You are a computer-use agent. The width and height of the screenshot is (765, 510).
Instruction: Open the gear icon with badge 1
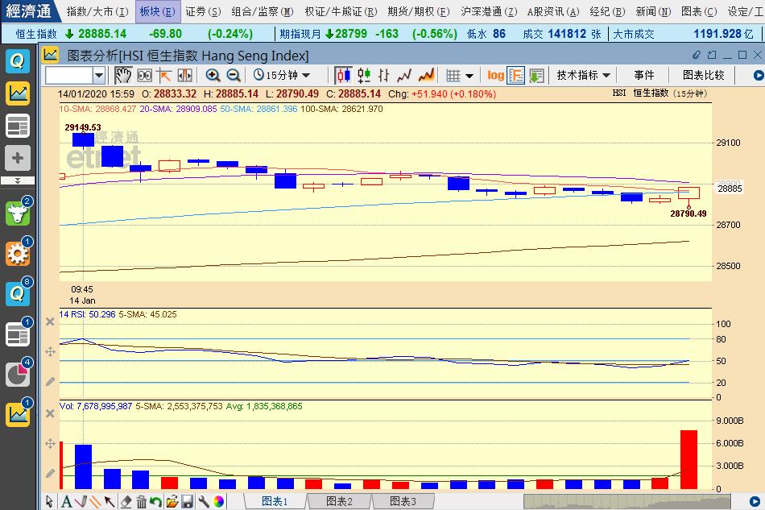(18, 253)
